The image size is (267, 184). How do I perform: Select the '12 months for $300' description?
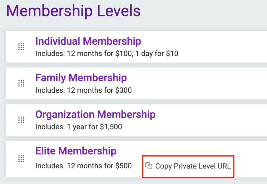[99, 90]
